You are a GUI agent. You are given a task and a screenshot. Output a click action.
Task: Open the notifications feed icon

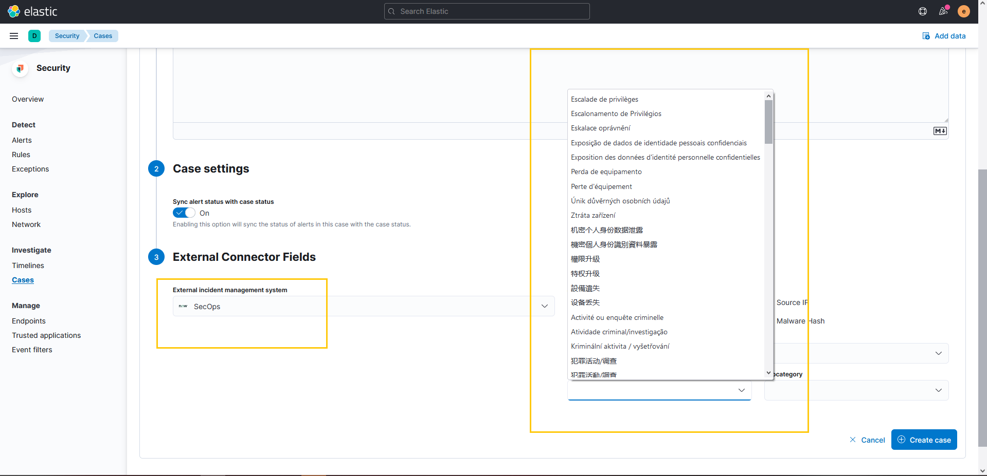(x=943, y=11)
